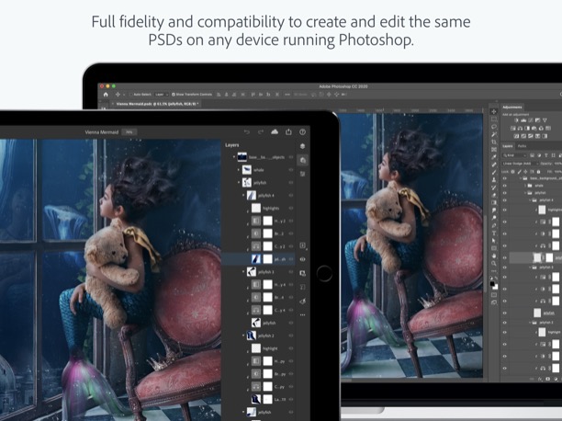Select the highlighted jel...sh layer on iPad
The height and width of the screenshot is (421, 562).
click(x=258, y=259)
